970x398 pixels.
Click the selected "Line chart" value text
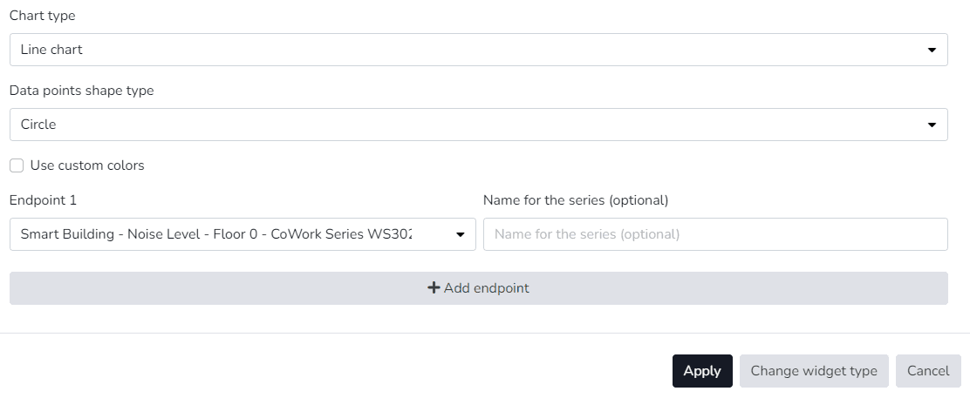pyautogui.click(x=51, y=50)
